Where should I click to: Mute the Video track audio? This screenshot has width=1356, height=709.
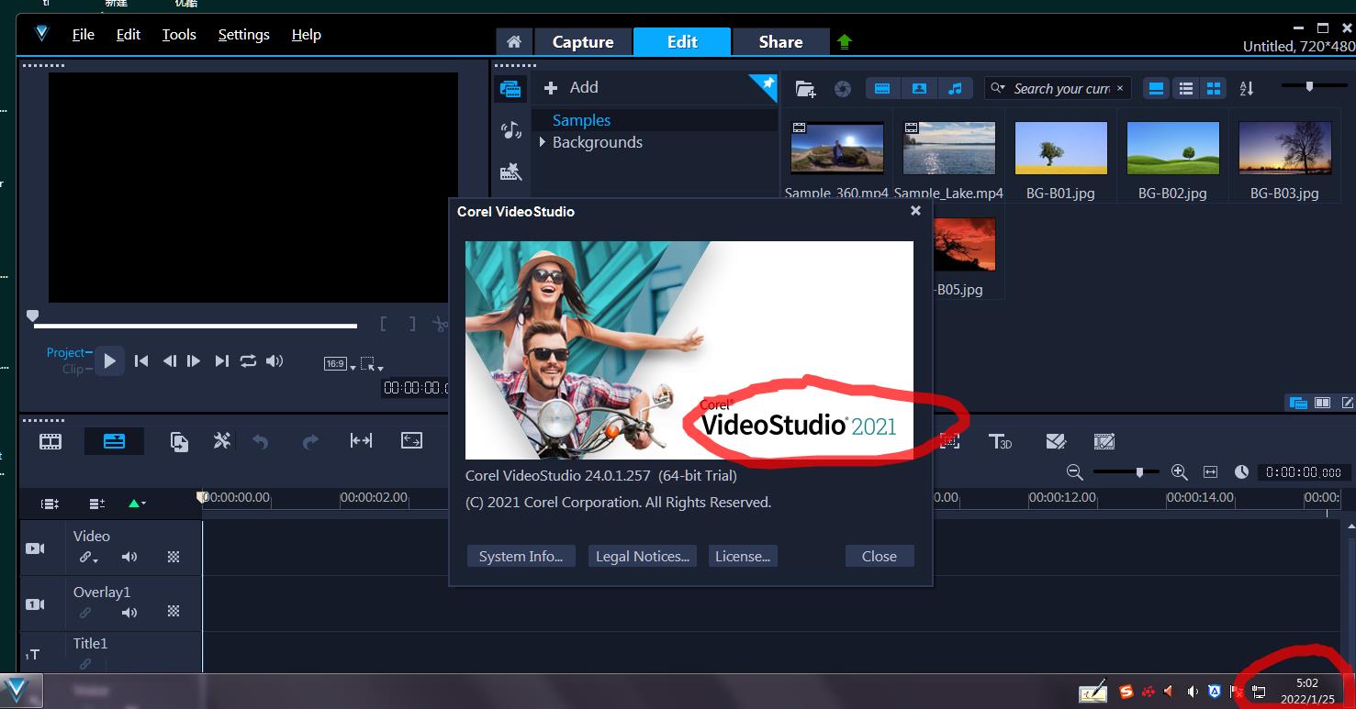coord(129,557)
